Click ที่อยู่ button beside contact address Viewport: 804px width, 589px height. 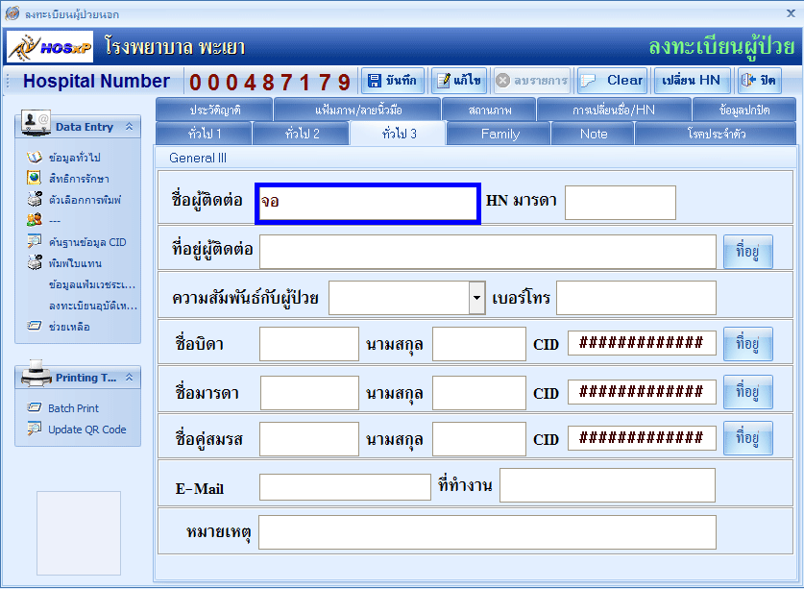coord(747,252)
